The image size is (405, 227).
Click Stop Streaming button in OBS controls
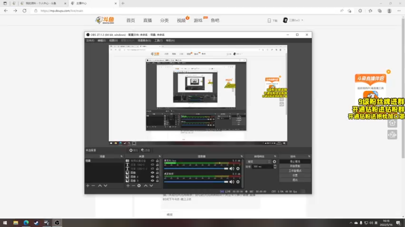click(295, 161)
